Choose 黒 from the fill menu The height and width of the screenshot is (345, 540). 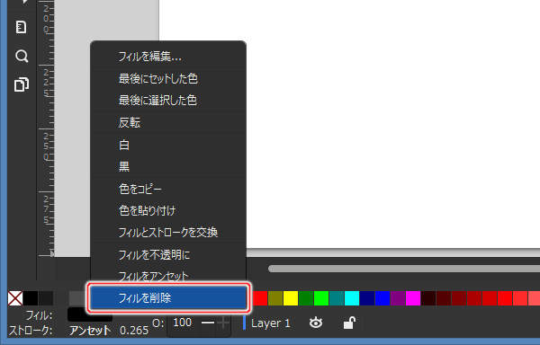click(168, 166)
